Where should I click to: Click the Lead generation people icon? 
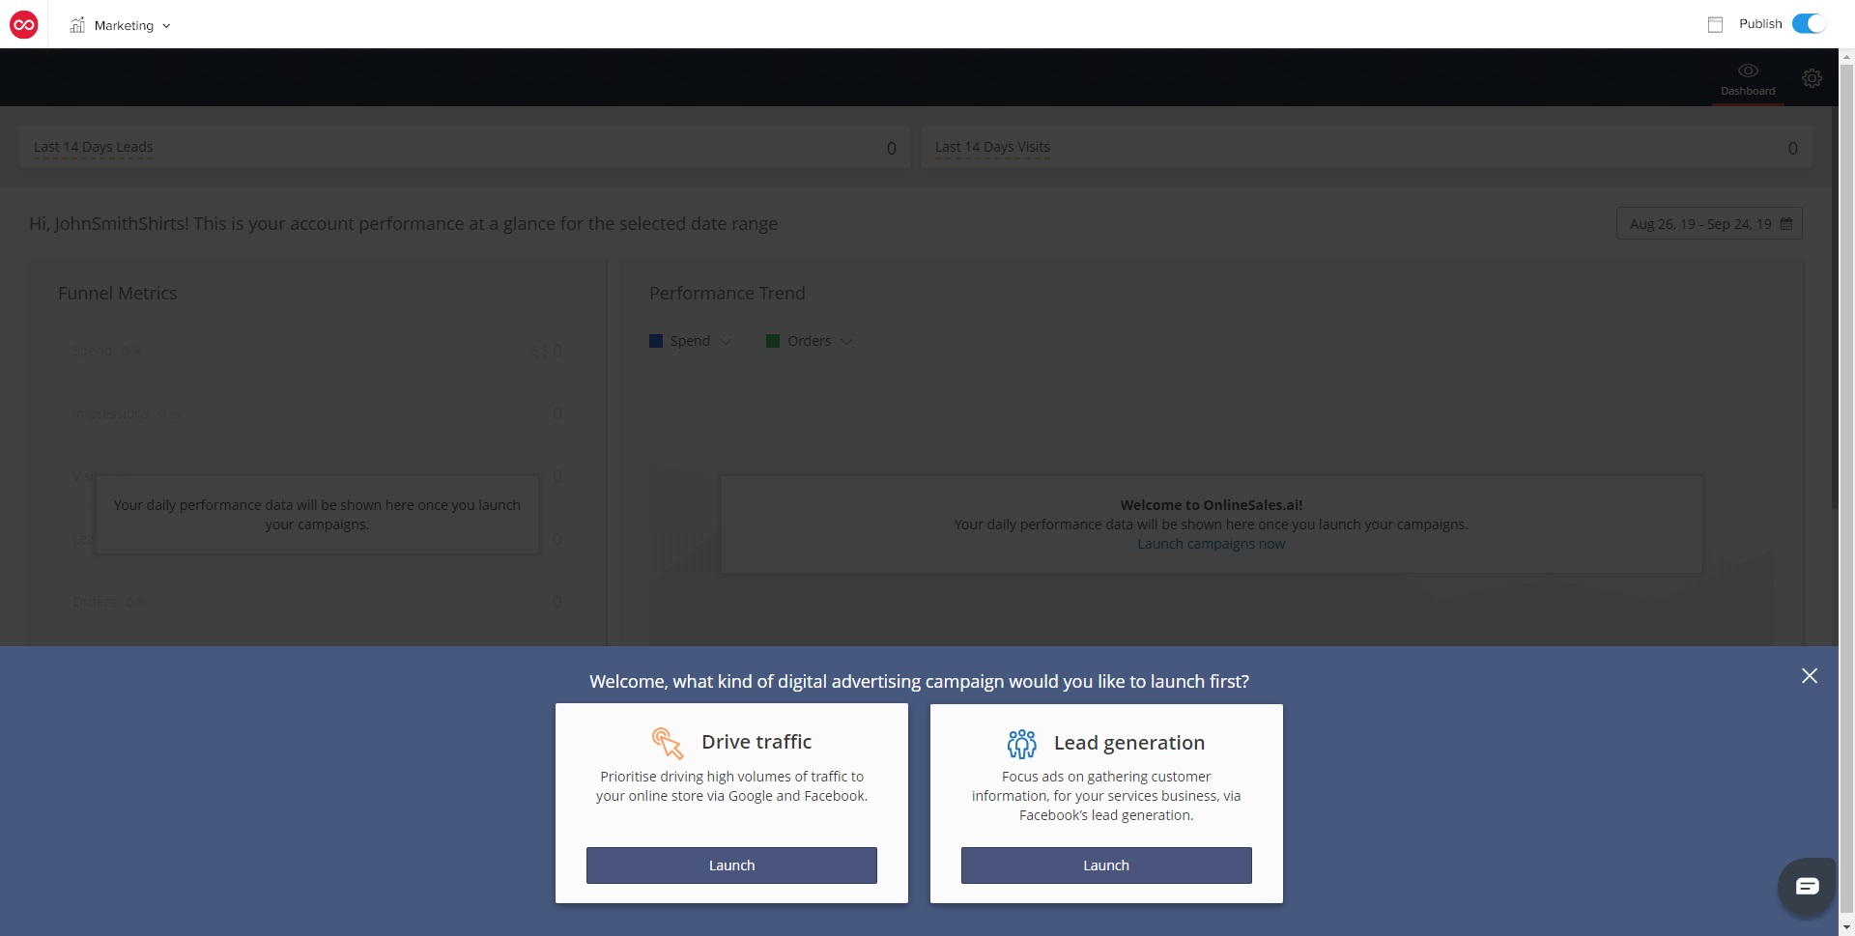pos(1021,744)
